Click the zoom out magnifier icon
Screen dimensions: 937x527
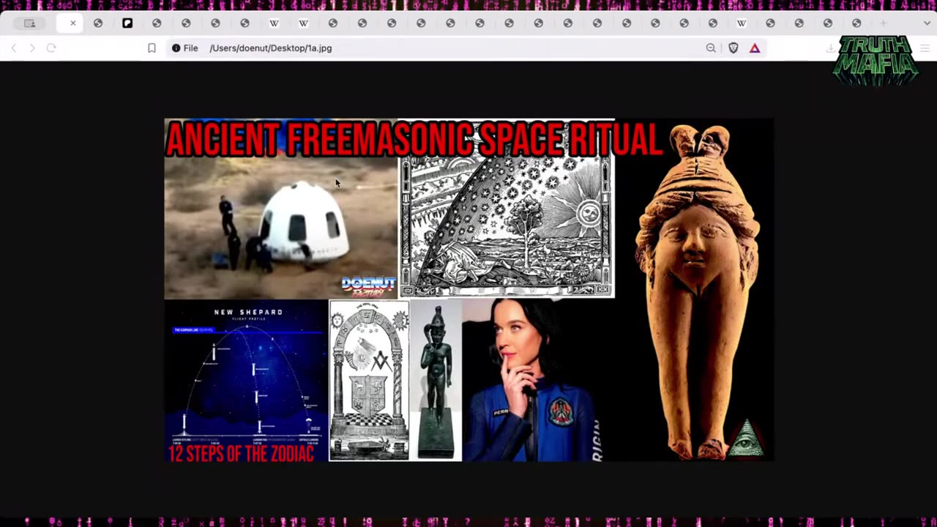coord(711,48)
